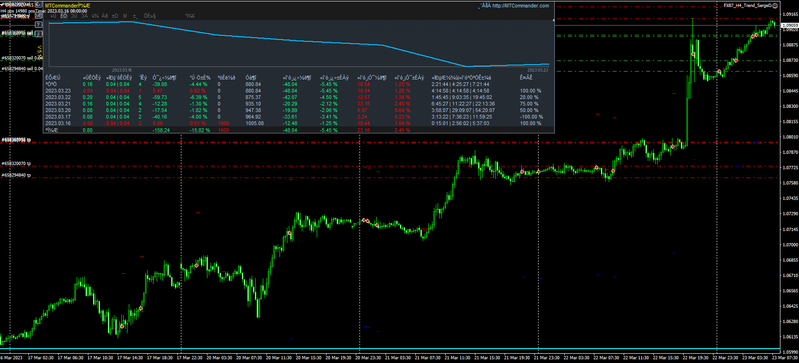Screen dimensions: 799x363
Task: Click the 2023.03.23 row date
Action: pos(58,91)
